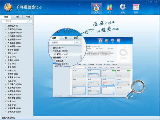Image resolution: width=160 pixels, height=120 pixels.
Task: Expand the 少女爱情 (21612) node arrow
Action: point(5,33)
